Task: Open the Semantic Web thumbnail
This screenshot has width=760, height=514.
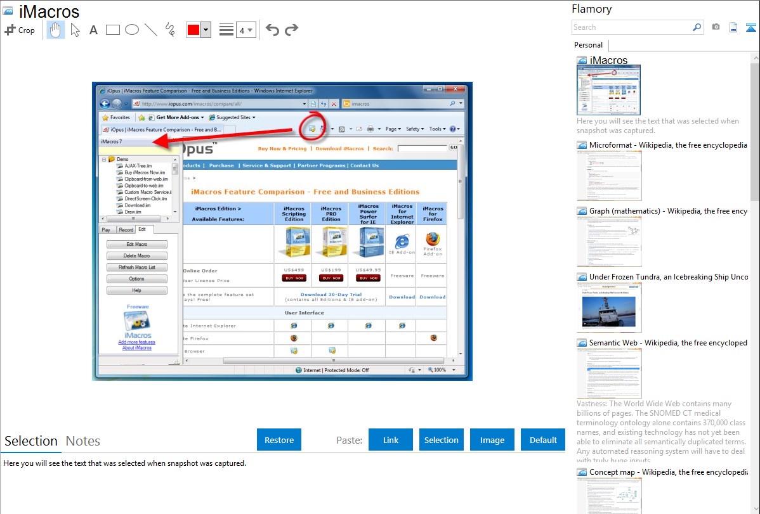Action: point(609,373)
